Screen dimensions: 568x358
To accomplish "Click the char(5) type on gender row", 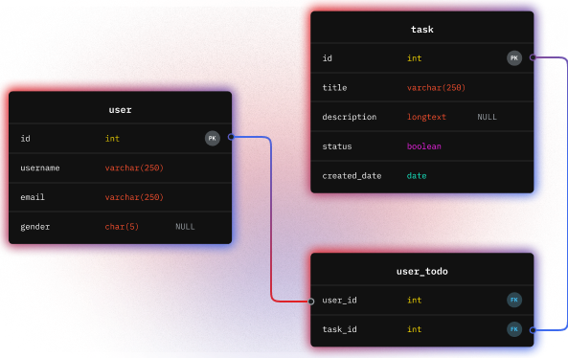I will (122, 227).
